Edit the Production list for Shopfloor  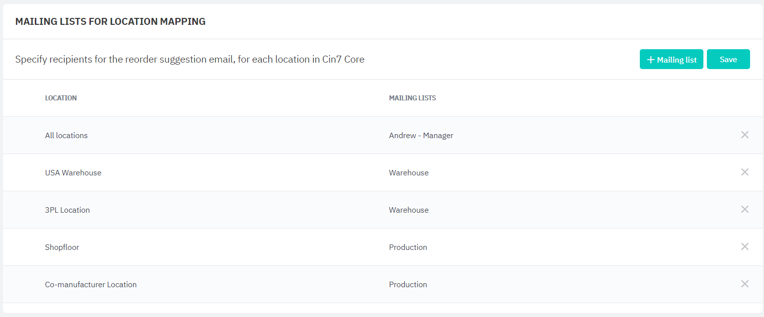click(x=408, y=247)
